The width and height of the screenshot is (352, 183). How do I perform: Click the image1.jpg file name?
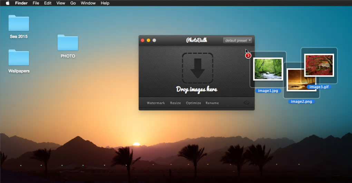tap(268, 91)
